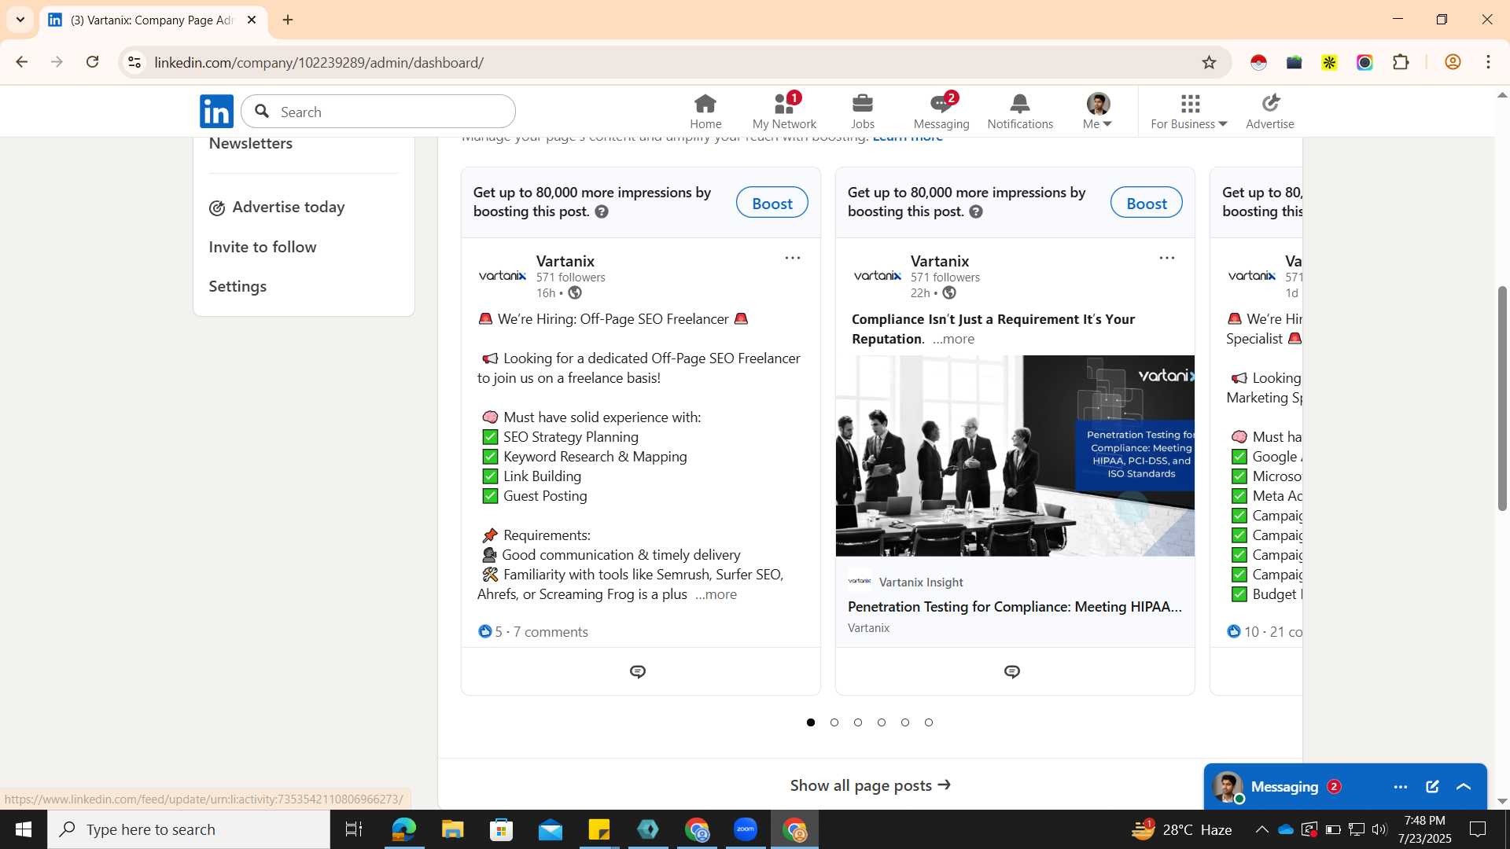Open weather widget showing 28°C Haze
The height and width of the screenshot is (849, 1510).
click(1181, 829)
